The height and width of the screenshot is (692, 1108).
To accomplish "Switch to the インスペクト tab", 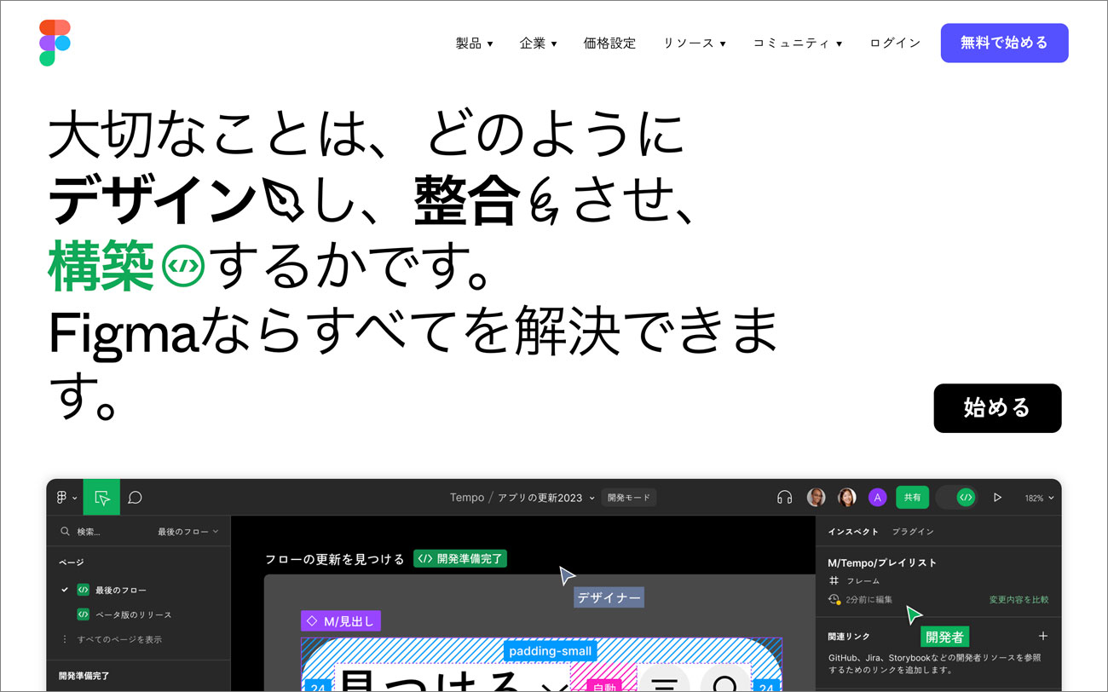I will click(x=853, y=532).
